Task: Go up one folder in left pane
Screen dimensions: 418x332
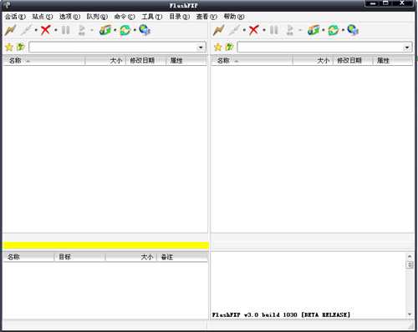Action: tap(21, 48)
